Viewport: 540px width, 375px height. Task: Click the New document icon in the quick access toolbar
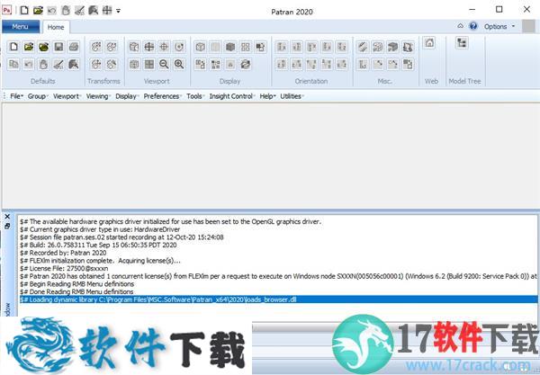(x=24, y=10)
